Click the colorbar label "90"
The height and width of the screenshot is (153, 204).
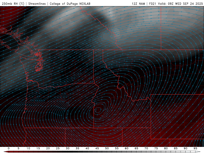tap(186, 148)
